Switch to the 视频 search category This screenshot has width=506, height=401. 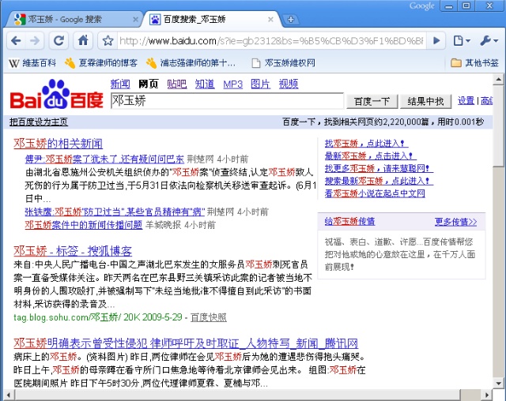click(x=289, y=84)
